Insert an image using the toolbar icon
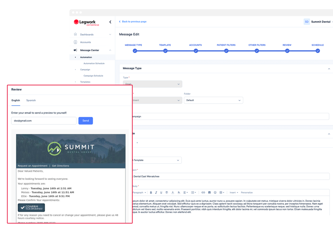This screenshot has width=333, height=226. click(209, 192)
